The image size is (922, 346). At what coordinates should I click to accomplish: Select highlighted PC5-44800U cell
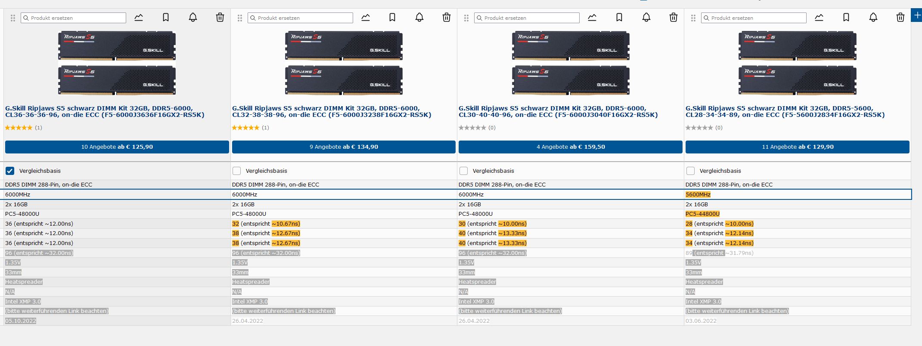point(702,214)
